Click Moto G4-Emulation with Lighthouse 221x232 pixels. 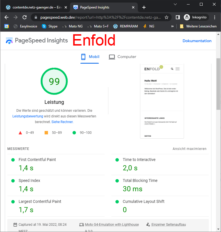[x=112, y=225]
